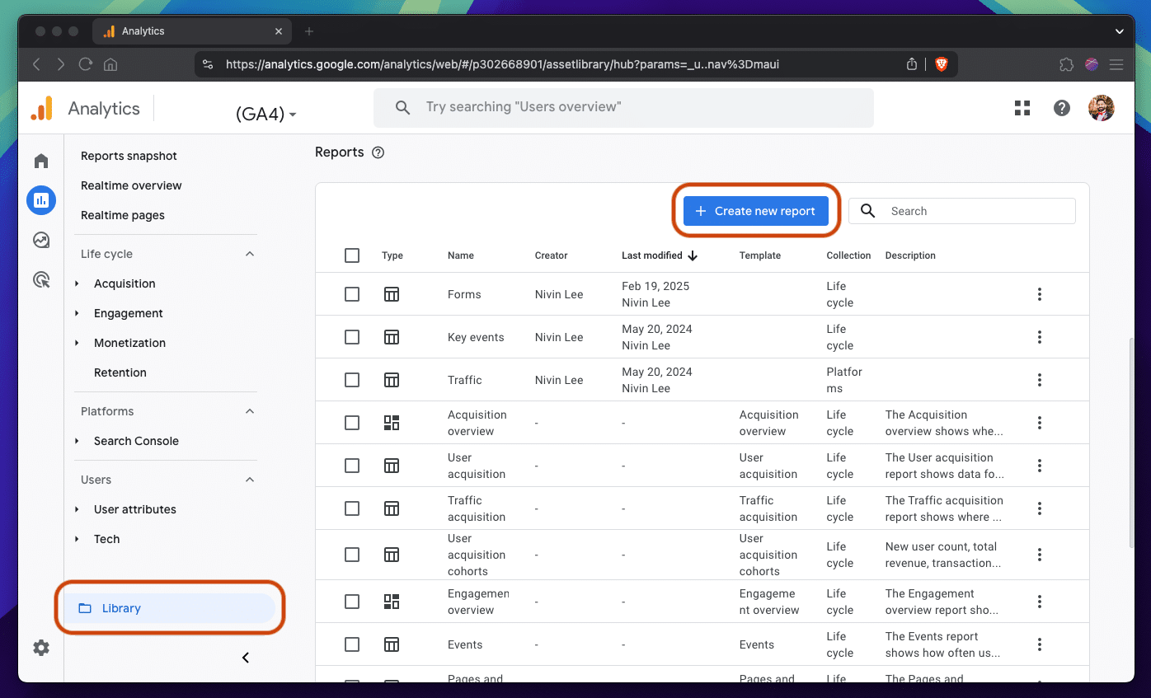
Task: Open browser extensions puzzle icon
Action: [x=1066, y=64]
